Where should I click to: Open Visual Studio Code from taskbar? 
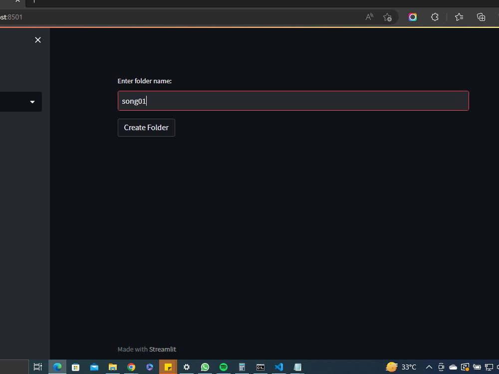point(279,367)
